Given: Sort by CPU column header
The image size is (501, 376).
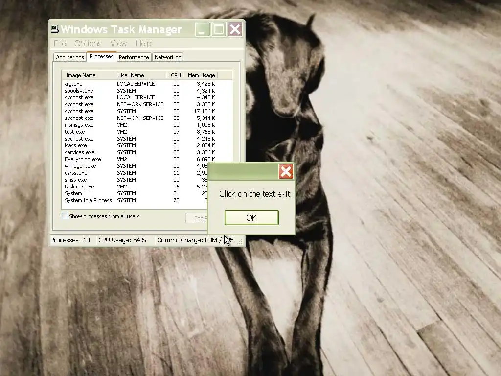Looking at the screenshot, I should [176, 75].
